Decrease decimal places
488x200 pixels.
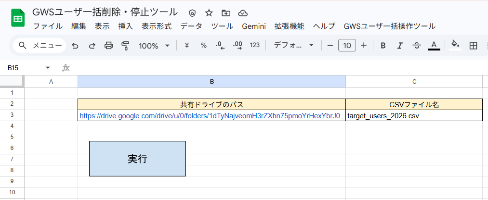220,46
